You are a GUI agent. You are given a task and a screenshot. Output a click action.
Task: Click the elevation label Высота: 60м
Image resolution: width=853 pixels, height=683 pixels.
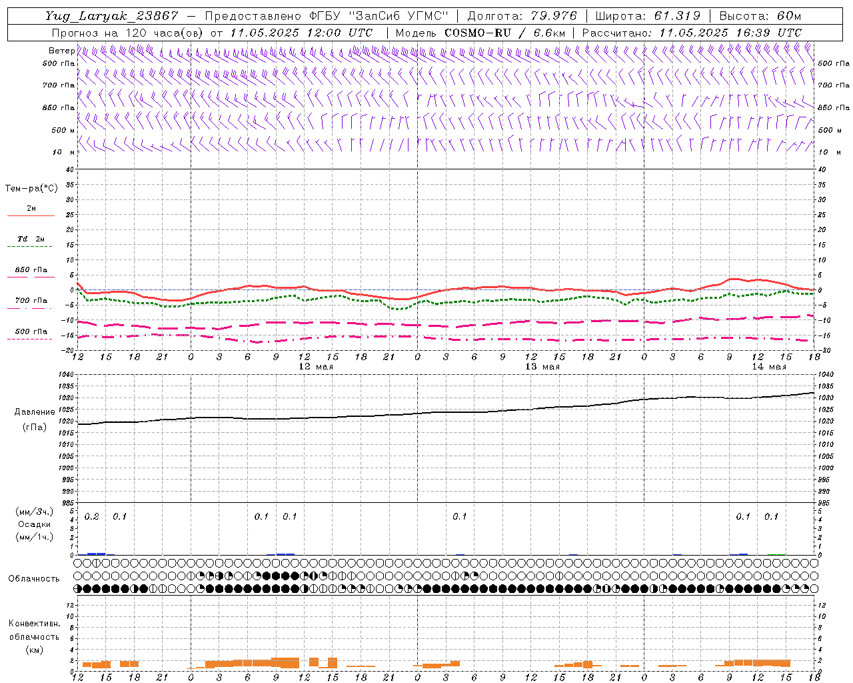pos(760,16)
